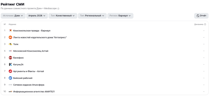Open the Катунь24 publication link
This screenshot has height=102, width=209.
(18, 65)
